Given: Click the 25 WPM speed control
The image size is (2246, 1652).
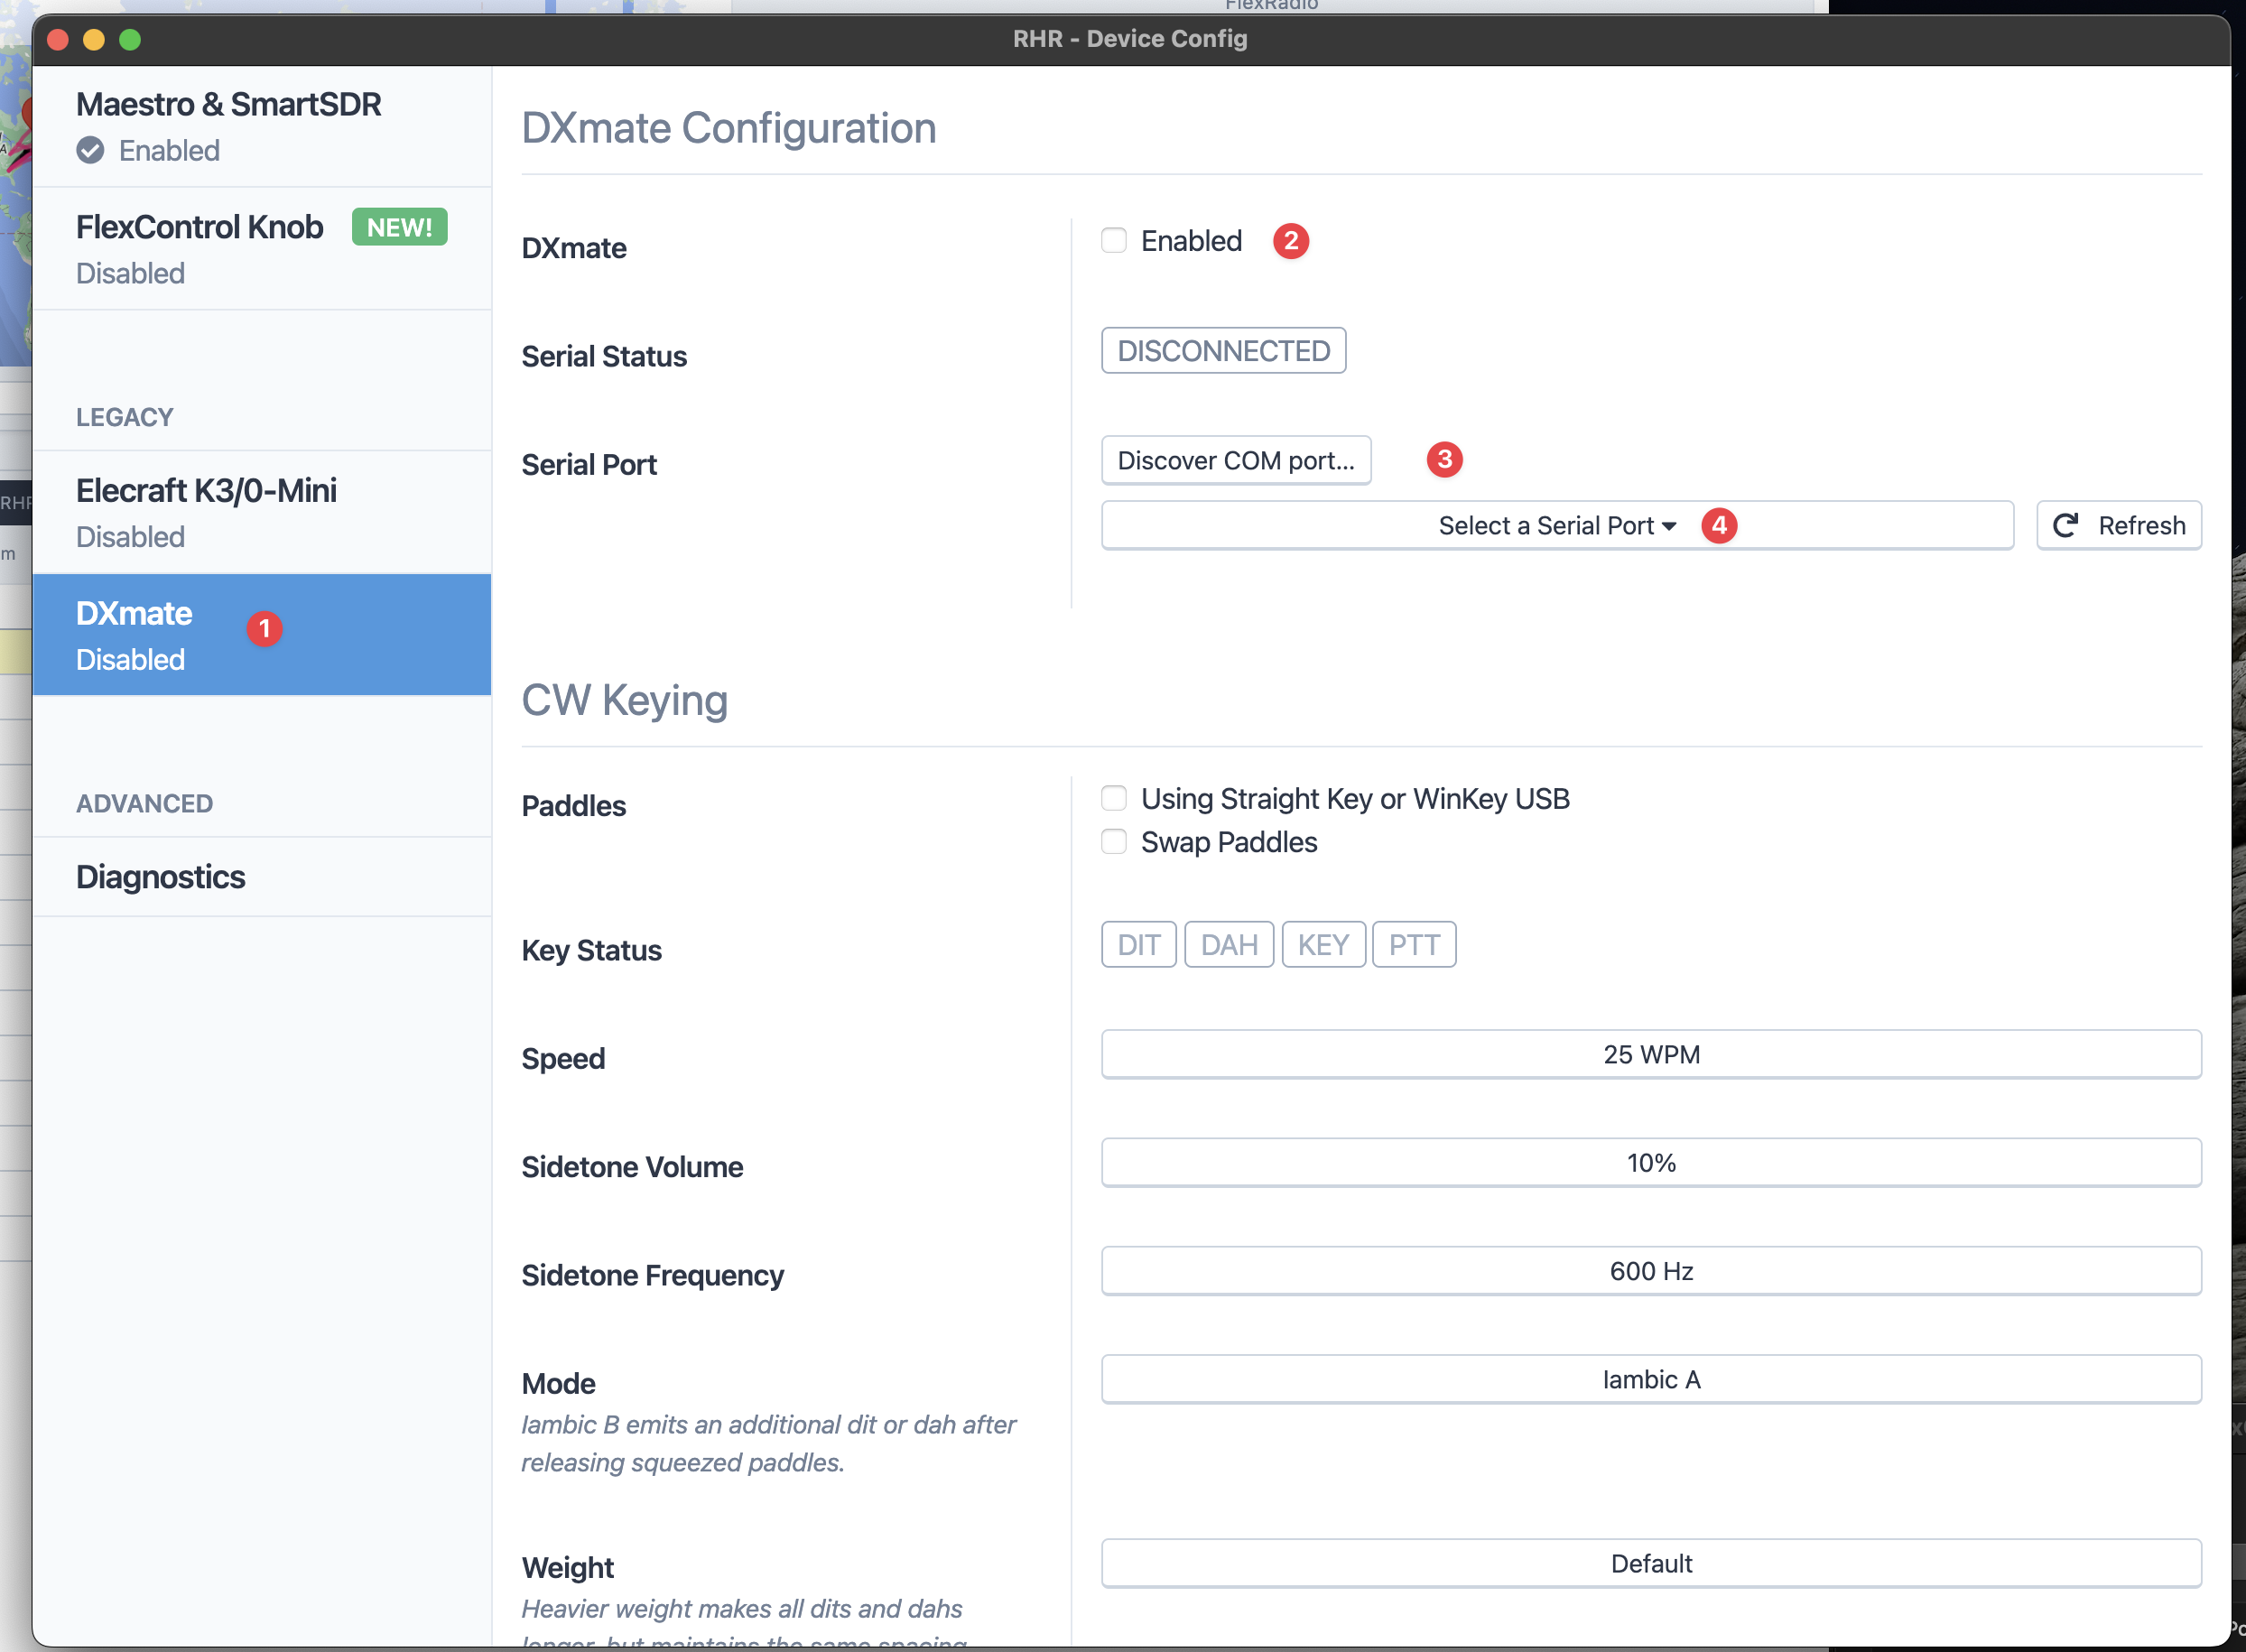Looking at the screenshot, I should point(1650,1054).
